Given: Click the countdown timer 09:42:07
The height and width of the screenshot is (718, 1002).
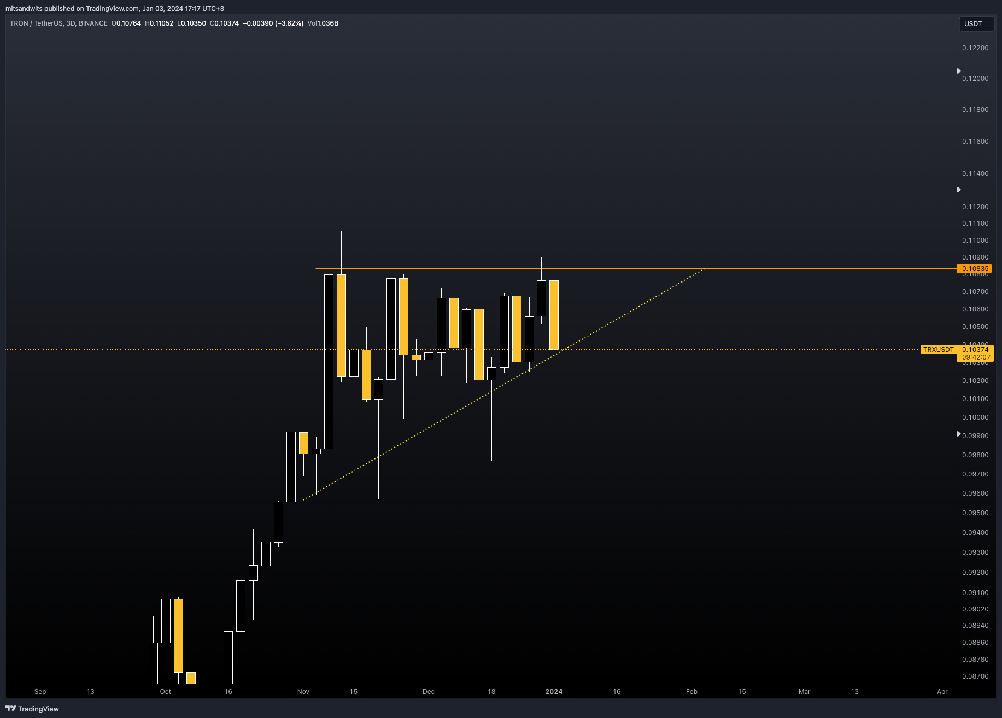Looking at the screenshot, I should tap(975, 357).
